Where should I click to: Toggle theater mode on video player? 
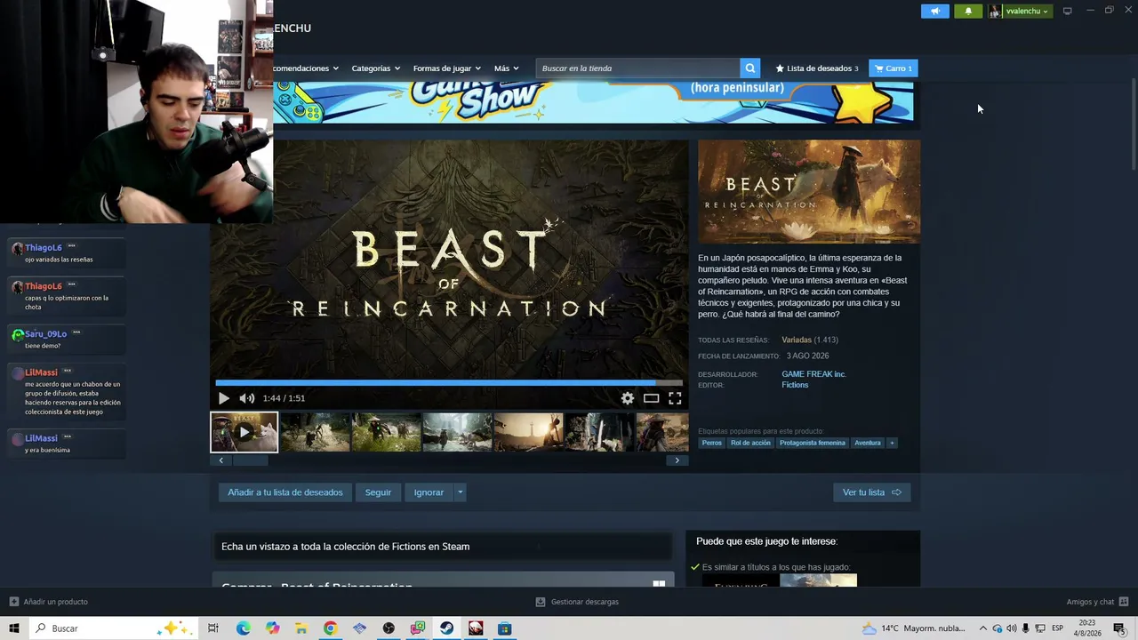point(651,398)
